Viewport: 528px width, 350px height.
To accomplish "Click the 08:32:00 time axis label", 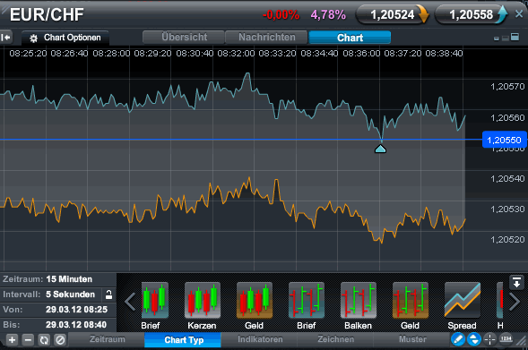I will tap(236, 53).
